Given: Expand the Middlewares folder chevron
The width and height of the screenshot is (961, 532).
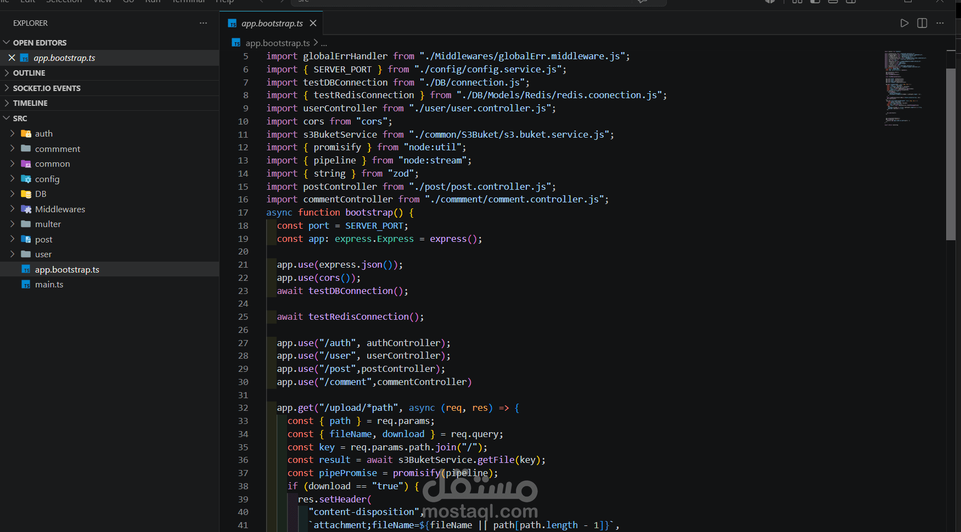Looking at the screenshot, I should (x=13, y=209).
